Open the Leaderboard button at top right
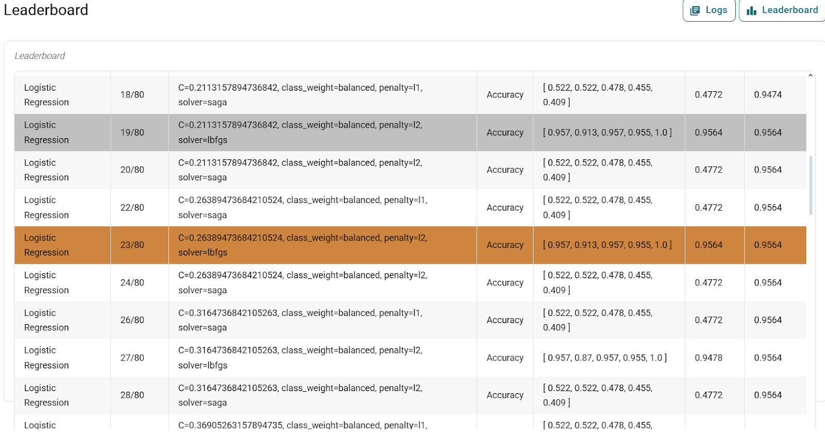 click(782, 10)
